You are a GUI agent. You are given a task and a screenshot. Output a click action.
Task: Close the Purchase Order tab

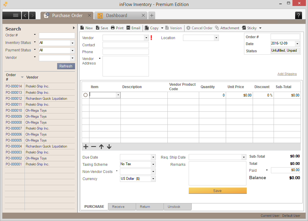(89, 15)
